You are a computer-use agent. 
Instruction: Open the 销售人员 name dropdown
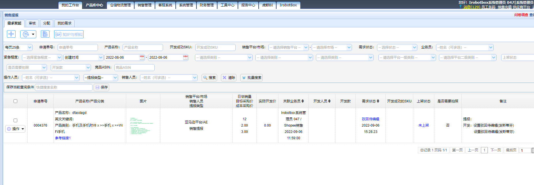[x=169, y=78]
